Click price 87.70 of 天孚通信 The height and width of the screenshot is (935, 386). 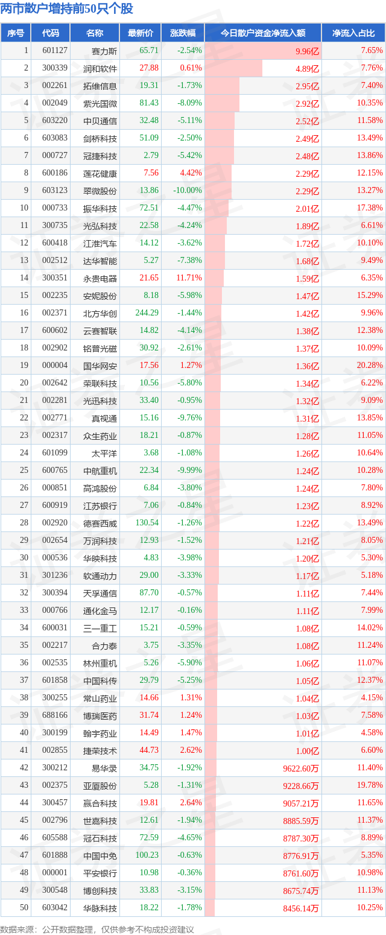point(149,593)
